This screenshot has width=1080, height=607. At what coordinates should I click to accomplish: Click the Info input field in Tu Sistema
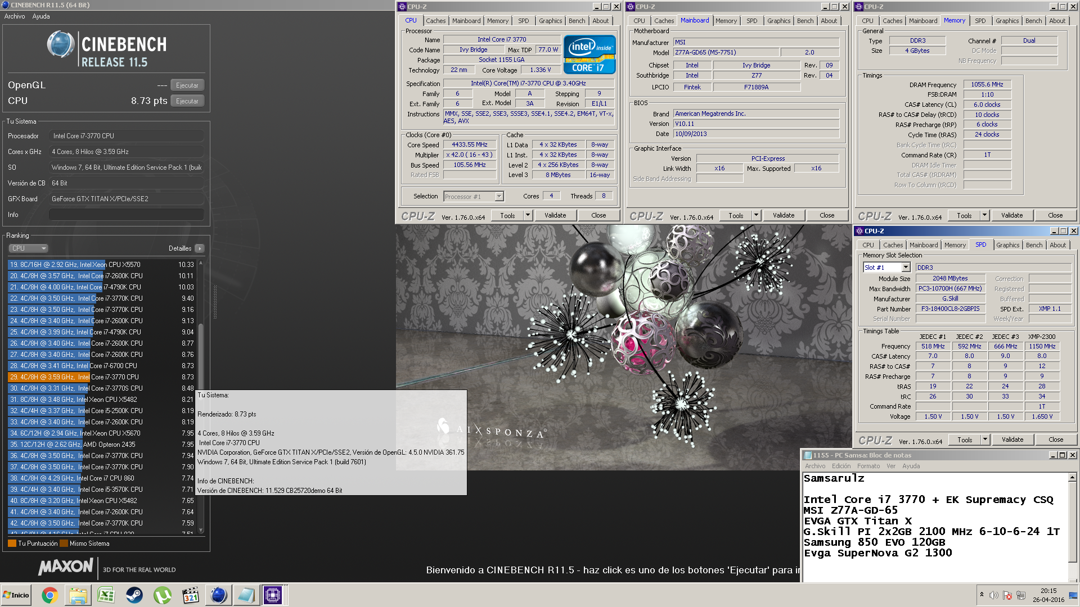tap(126, 215)
